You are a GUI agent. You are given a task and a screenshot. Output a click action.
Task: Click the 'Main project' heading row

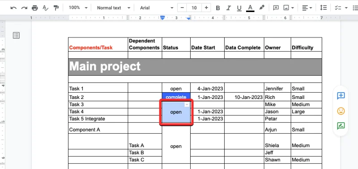click(x=195, y=67)
